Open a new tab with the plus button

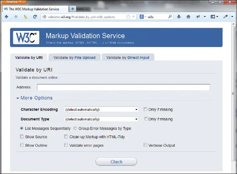[73, 9]
